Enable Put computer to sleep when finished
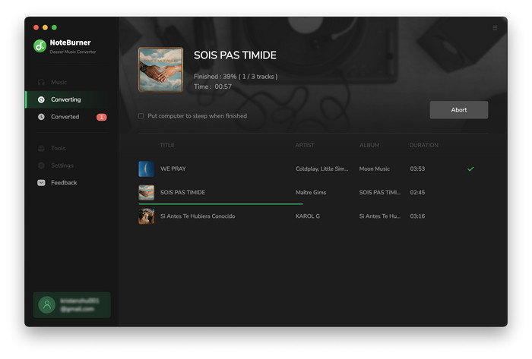532x359 pixels. click(141, 116)
